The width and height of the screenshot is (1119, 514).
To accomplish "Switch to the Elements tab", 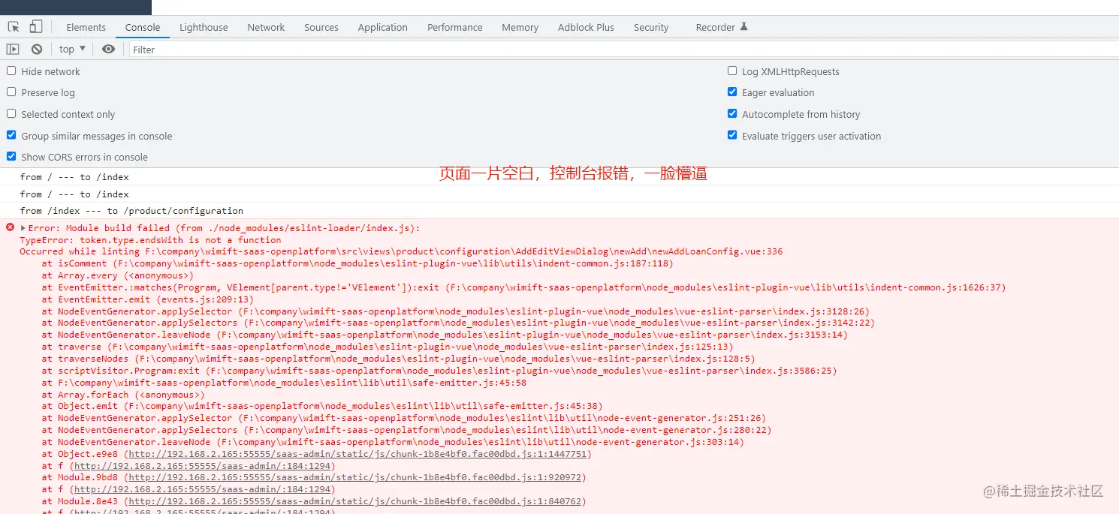I will coord(86,27).
